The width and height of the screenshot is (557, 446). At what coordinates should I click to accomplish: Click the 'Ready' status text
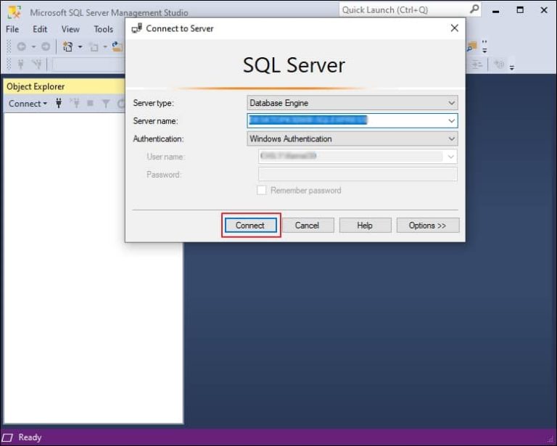30,437
